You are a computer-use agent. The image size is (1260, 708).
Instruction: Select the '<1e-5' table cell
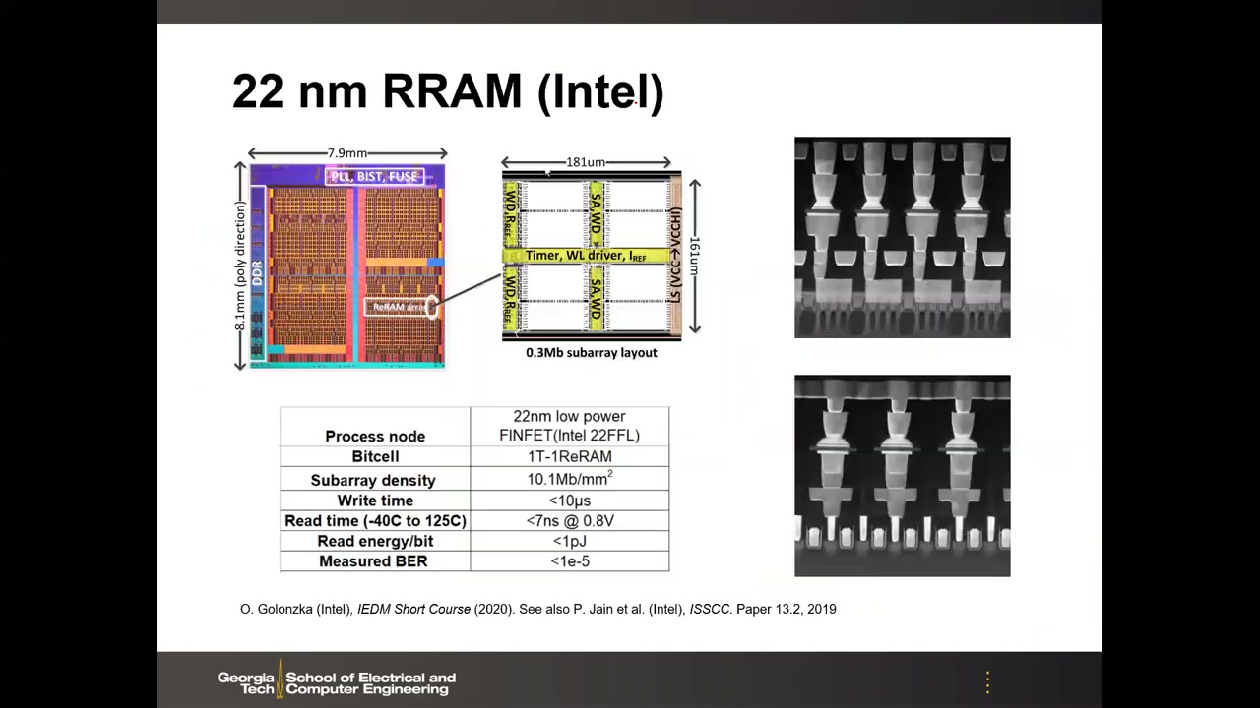pos(570,561)
